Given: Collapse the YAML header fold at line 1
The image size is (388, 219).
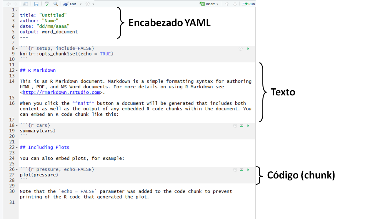Looking at the screenshot, I should [17, 10].
